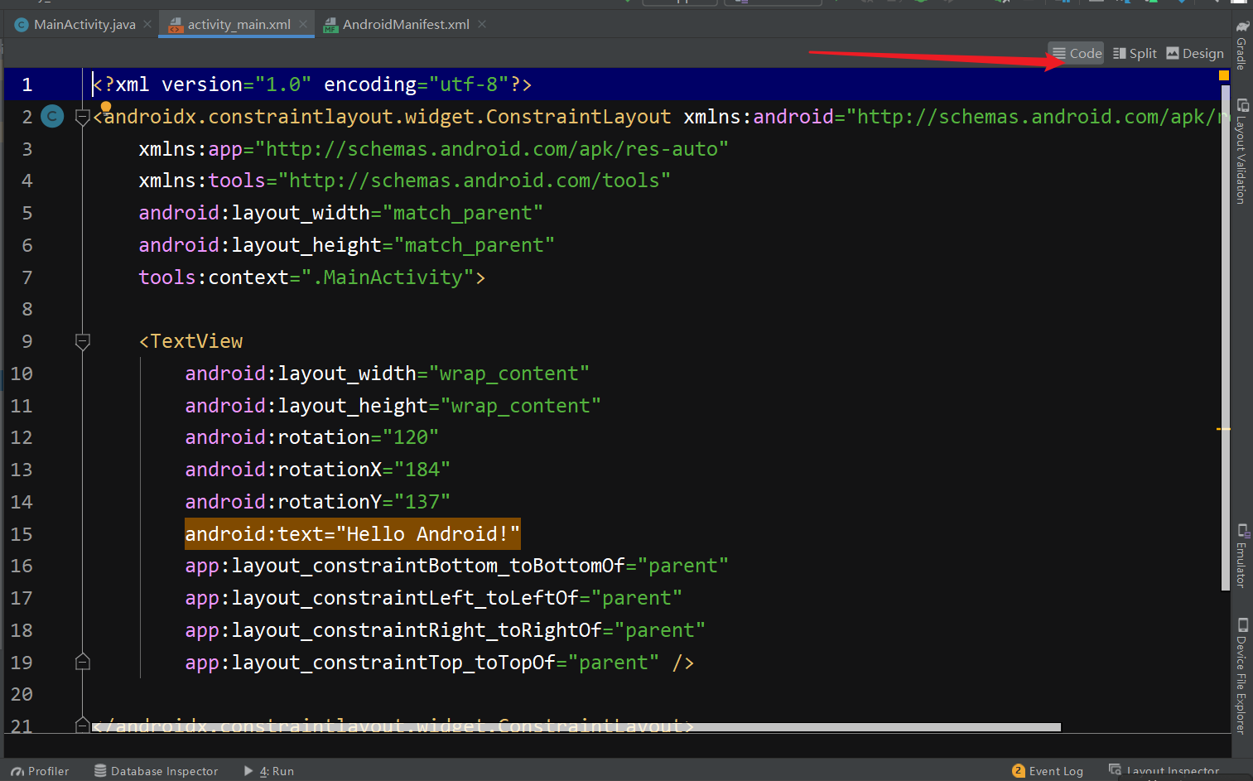Click layout_constraintLeft_toLeftOf attribute line
The image size is (1253, 781).
tap(433, 598)
